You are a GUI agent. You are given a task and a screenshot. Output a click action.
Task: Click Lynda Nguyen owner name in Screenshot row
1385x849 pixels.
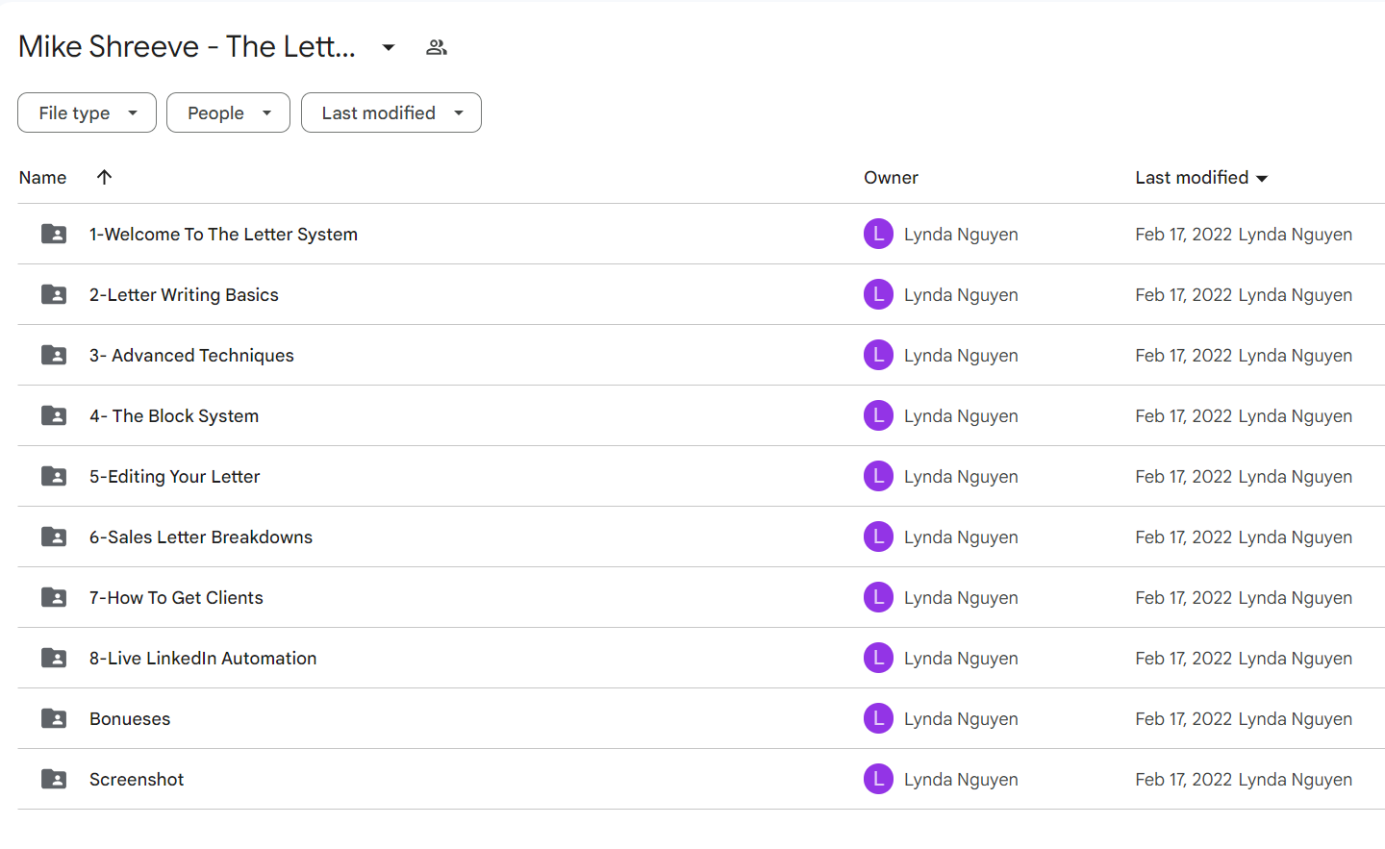[961, 780]
